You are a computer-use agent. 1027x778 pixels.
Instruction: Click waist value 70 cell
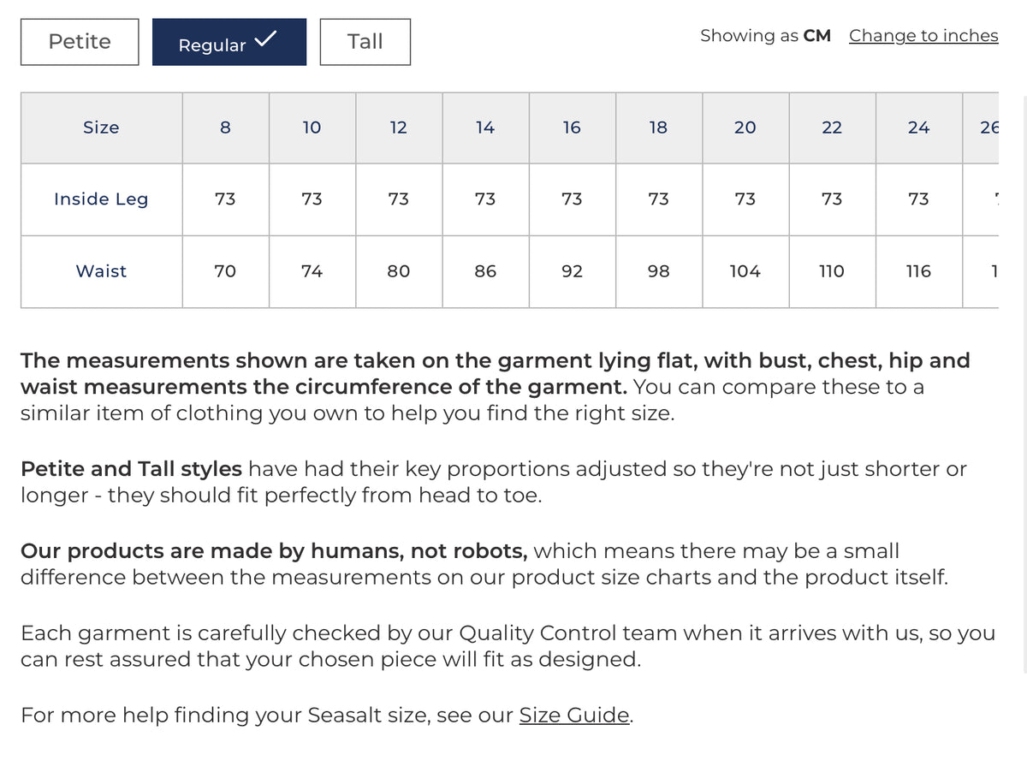[226, 271]
